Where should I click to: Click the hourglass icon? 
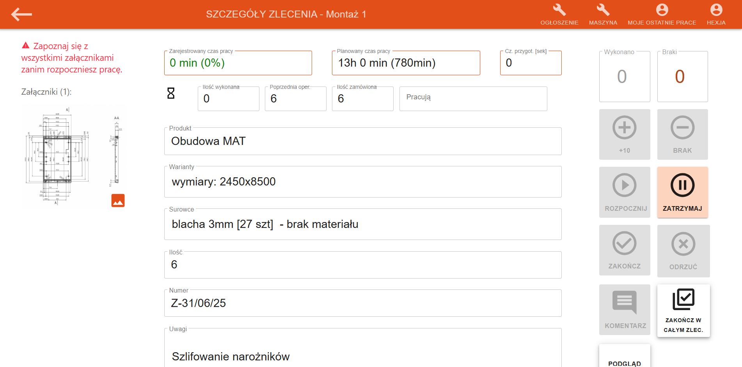click(x=171, y=93)
